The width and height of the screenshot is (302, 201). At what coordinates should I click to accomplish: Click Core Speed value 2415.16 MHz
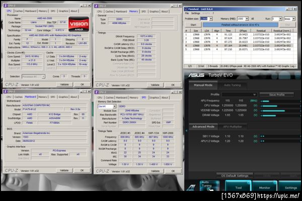(x=32, y=56)
